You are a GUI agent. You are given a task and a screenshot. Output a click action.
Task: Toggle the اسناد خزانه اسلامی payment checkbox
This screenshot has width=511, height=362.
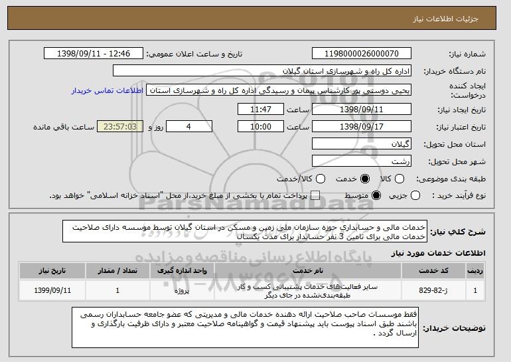coord(315,196)
